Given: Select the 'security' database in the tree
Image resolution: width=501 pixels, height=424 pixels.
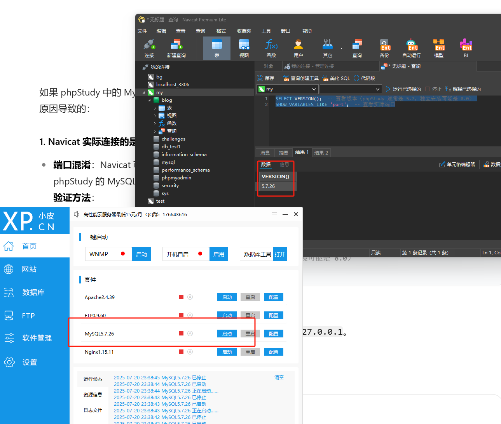Looking at the screenshot, I should coord(170,186).
